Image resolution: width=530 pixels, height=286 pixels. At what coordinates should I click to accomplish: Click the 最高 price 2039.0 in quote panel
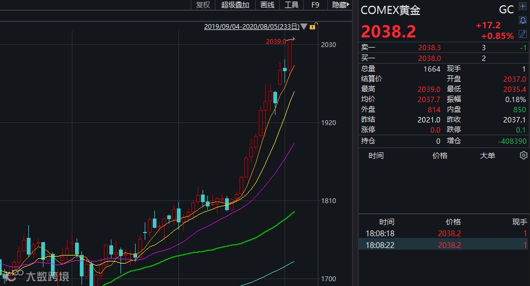(429, 89)
